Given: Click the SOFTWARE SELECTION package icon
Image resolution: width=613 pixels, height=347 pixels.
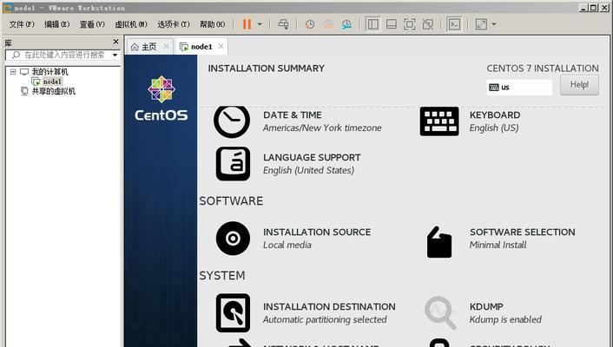Looking at the screenshot, I should click(439, 242).
